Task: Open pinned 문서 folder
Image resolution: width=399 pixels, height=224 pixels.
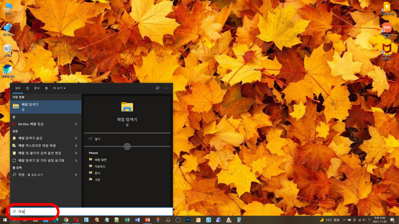Action: 95,173
